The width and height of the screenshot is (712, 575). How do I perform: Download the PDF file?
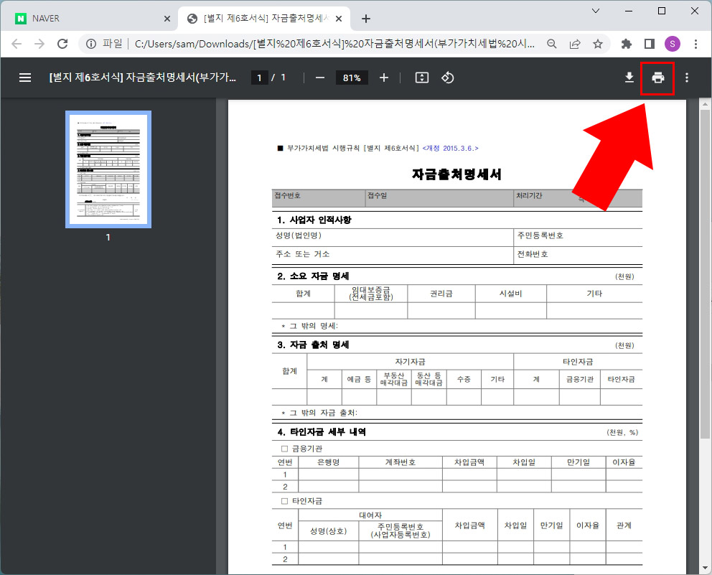pyautogui.click(x=629, y=78)
